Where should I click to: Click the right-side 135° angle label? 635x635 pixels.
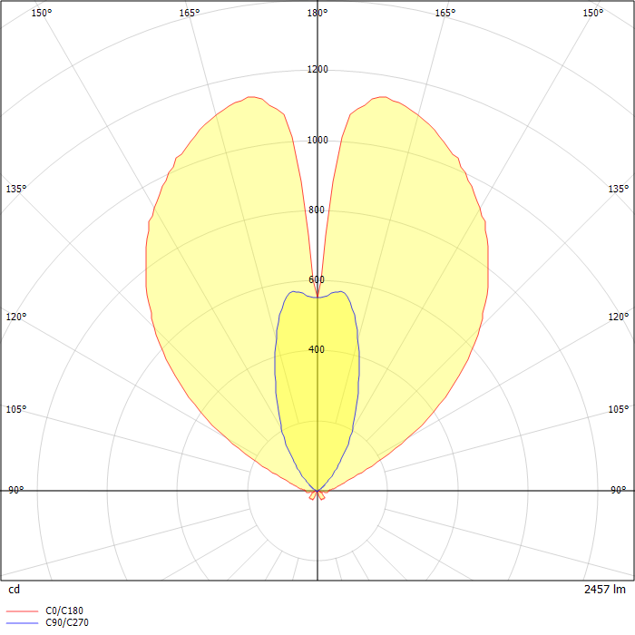(x=619, y=189)
